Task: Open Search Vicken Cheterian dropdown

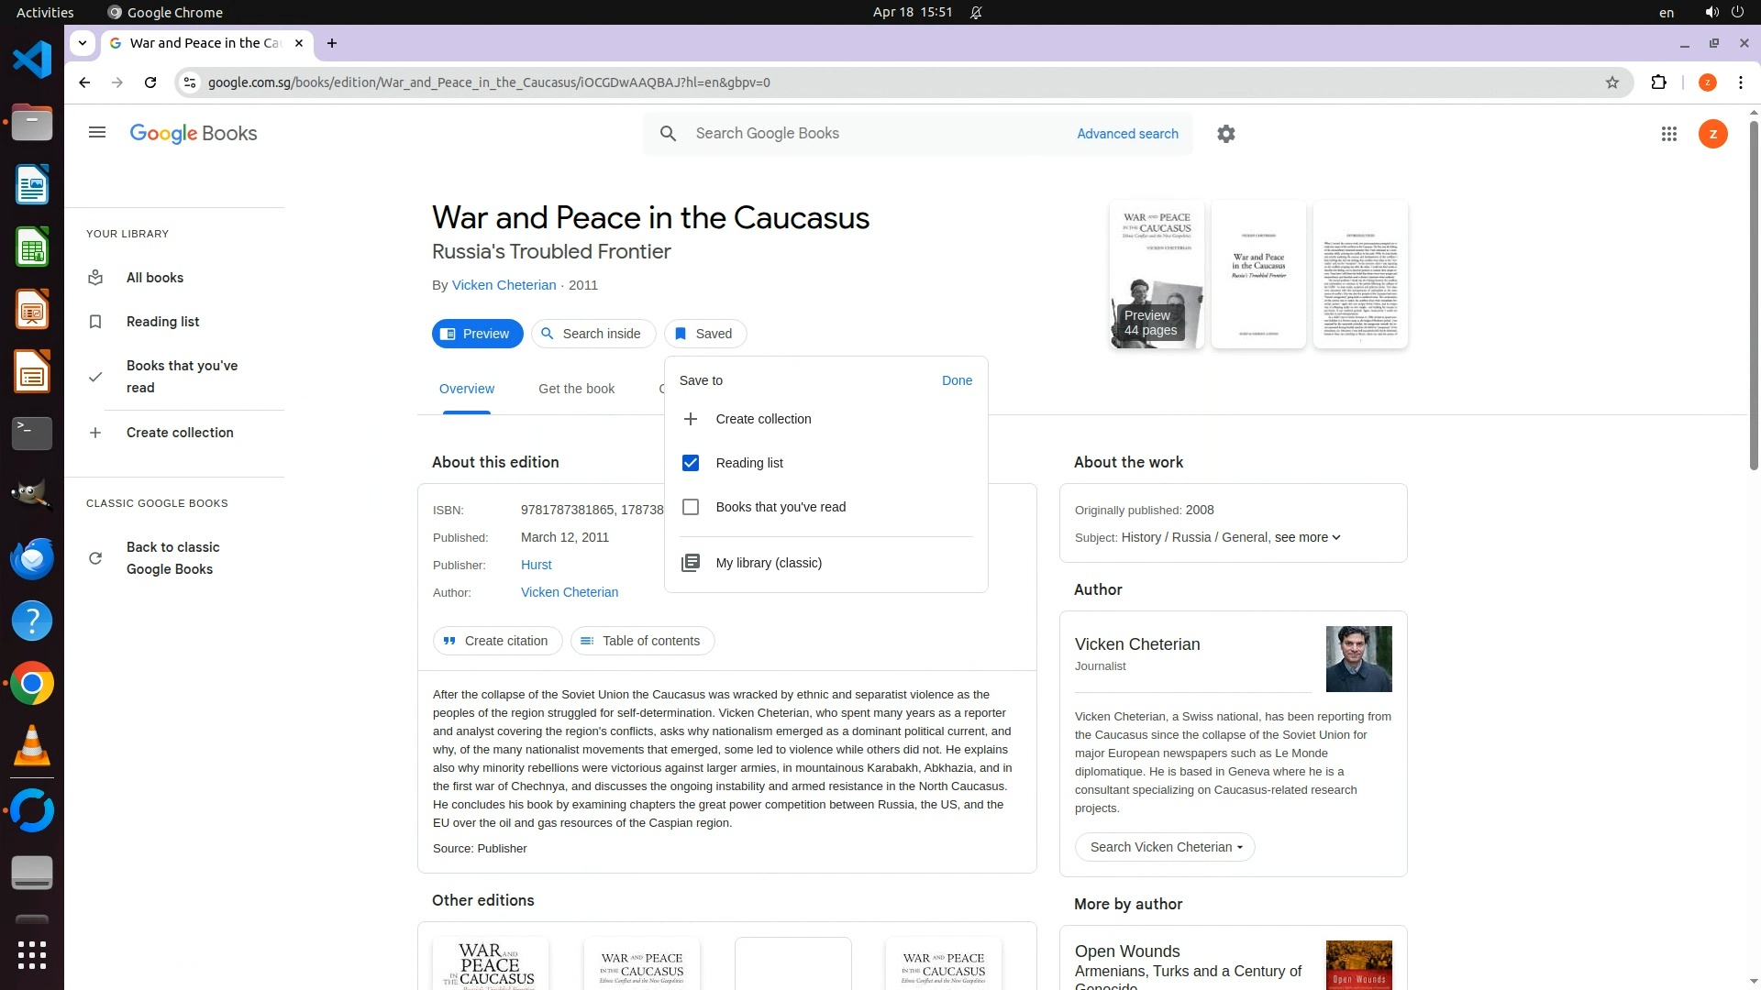Action: [1165, 847]
